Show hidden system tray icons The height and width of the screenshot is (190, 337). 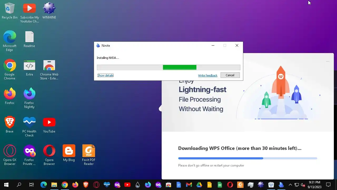(x=290, y=185)
